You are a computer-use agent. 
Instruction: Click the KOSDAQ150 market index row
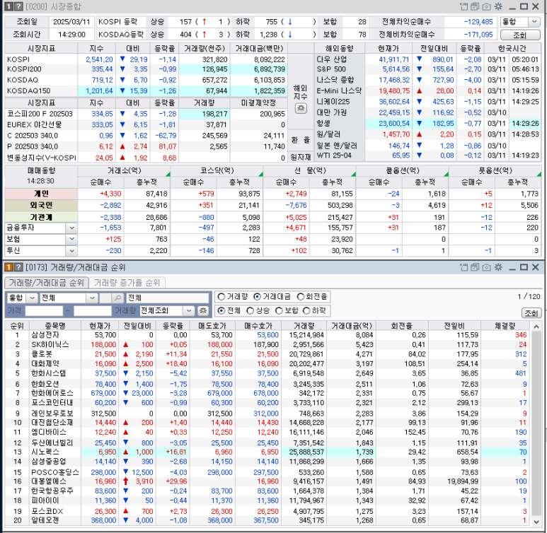[x=146, y=91]
